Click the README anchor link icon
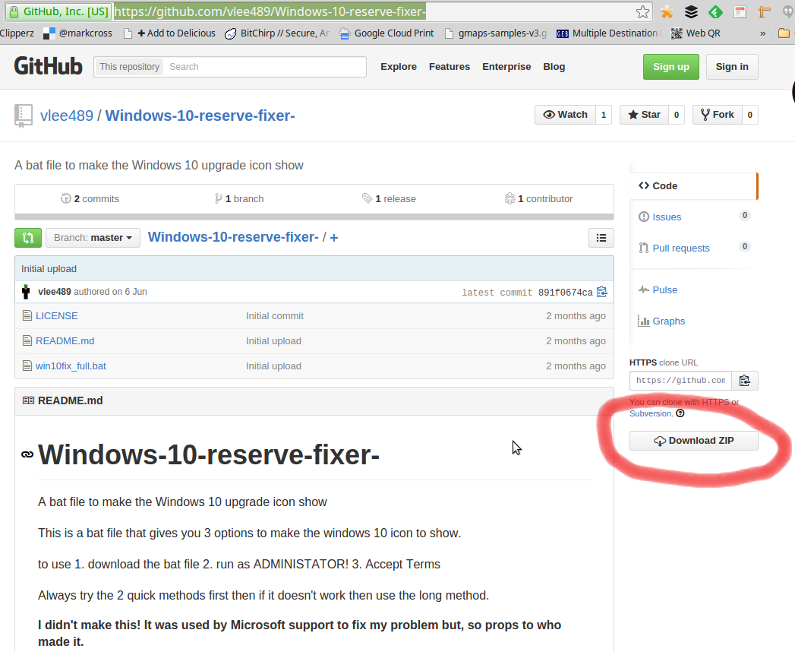795x652 pixels. pos(27,454)
